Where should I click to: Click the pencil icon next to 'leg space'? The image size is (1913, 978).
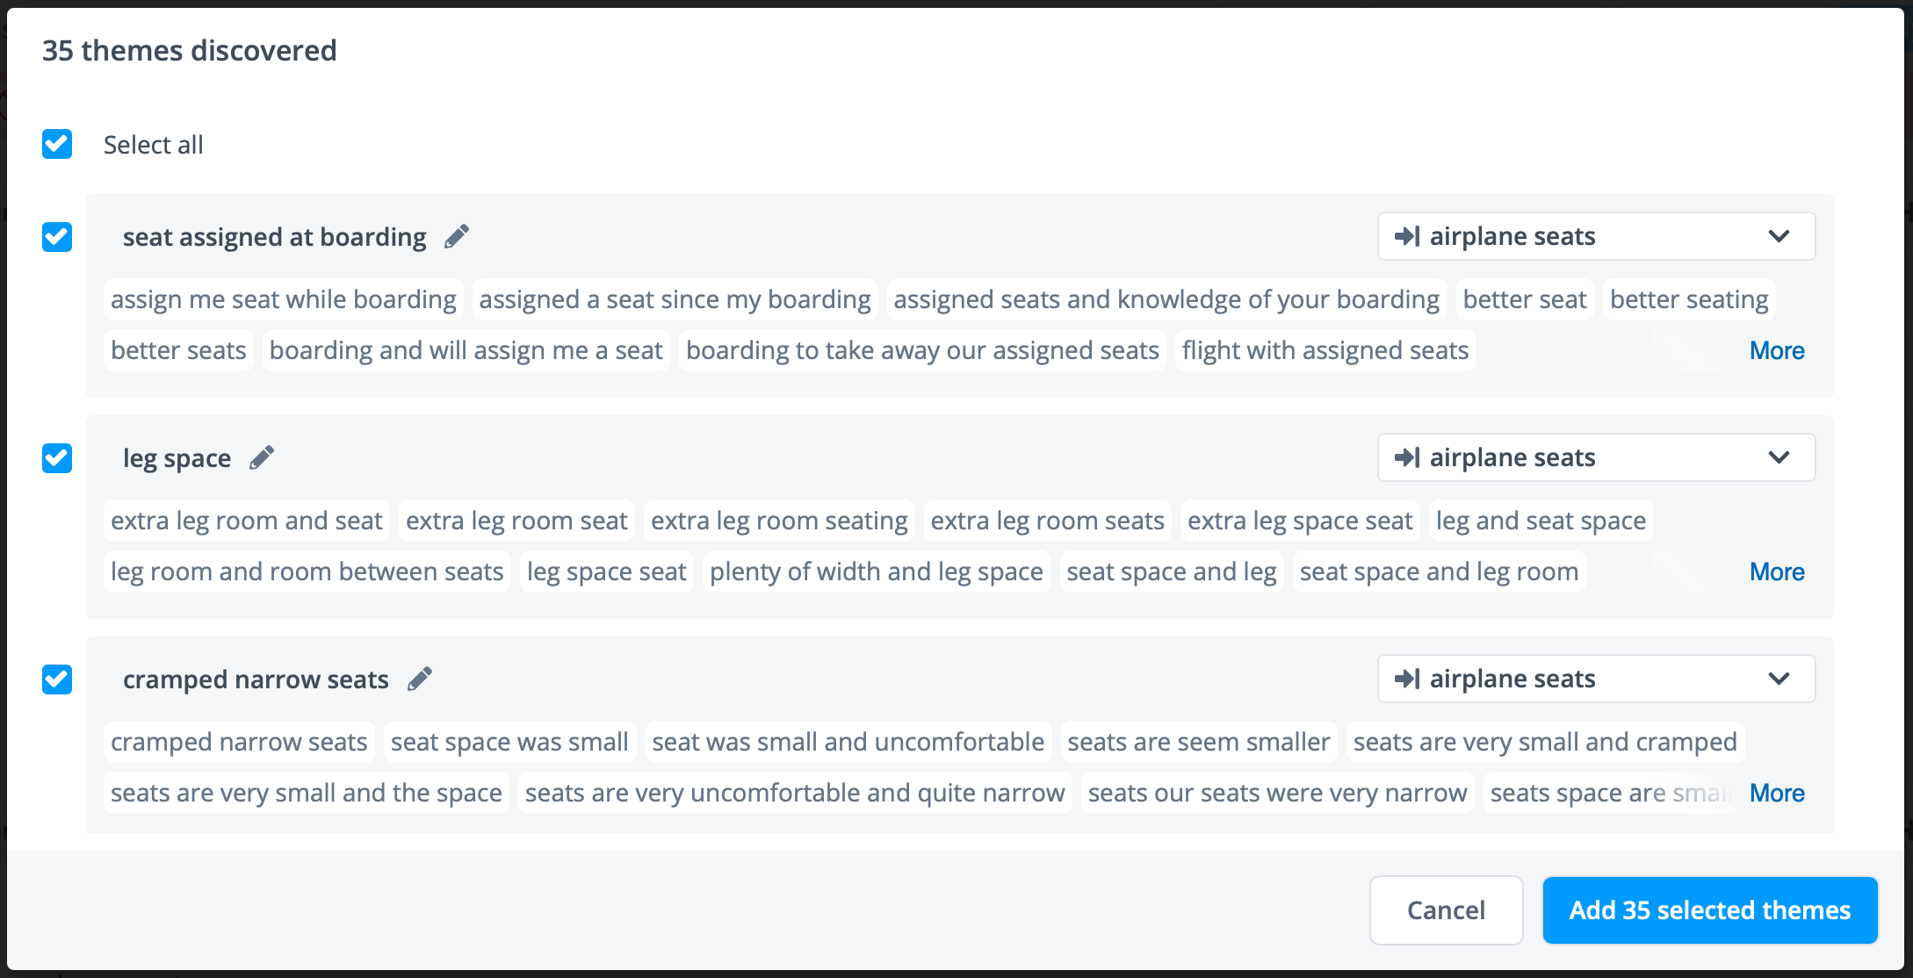(x=262, y=457)
